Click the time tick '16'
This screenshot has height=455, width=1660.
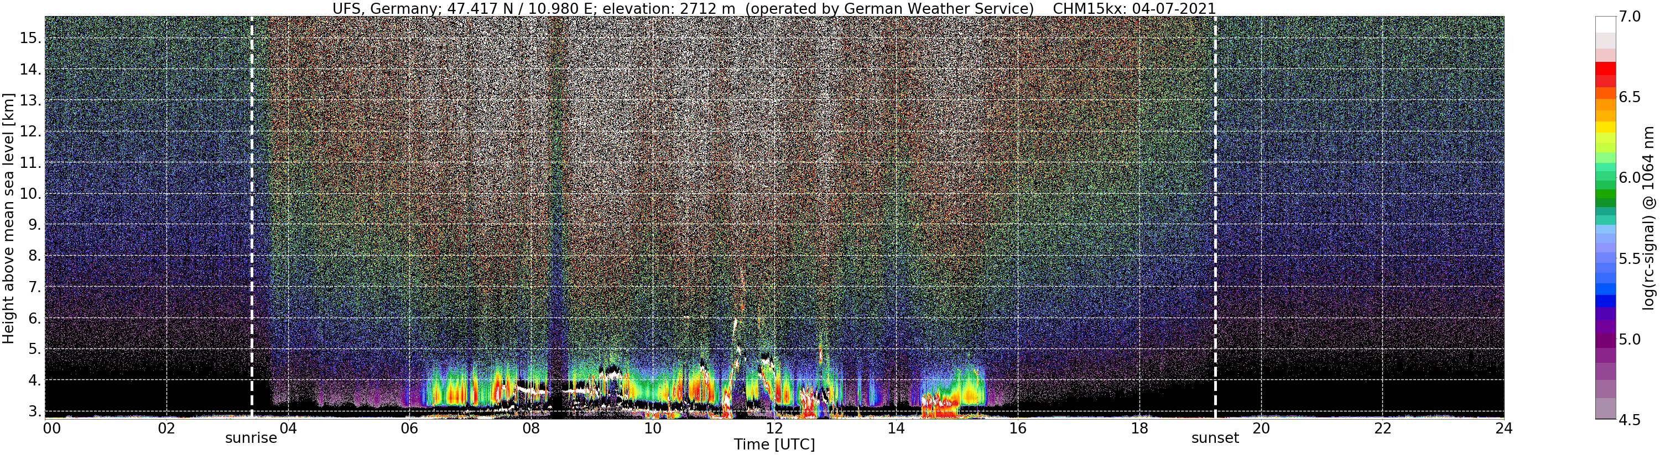point(1018,428)
